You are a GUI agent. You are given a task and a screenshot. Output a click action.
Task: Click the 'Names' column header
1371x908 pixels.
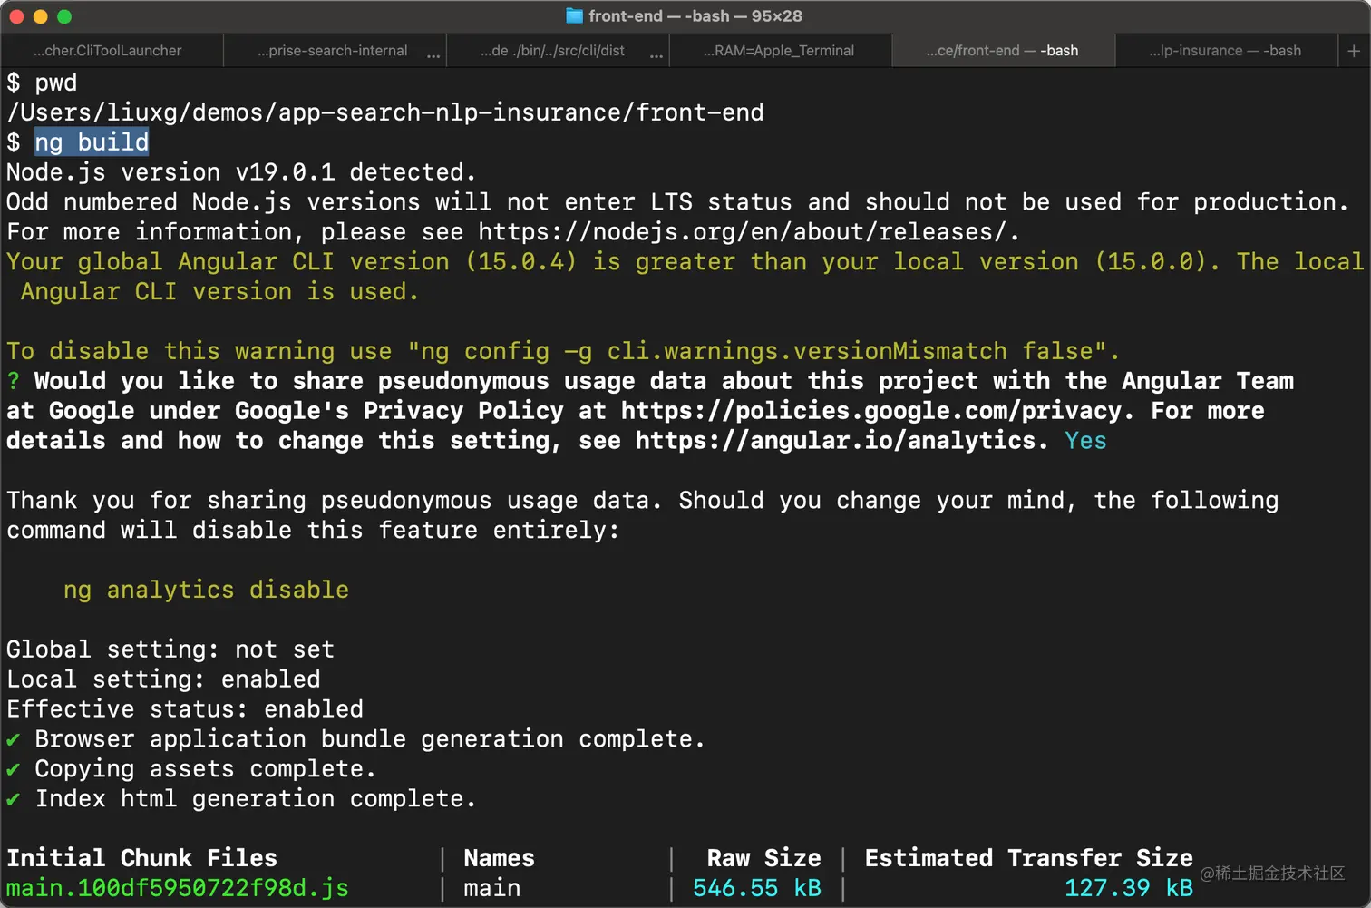point(499,858)
